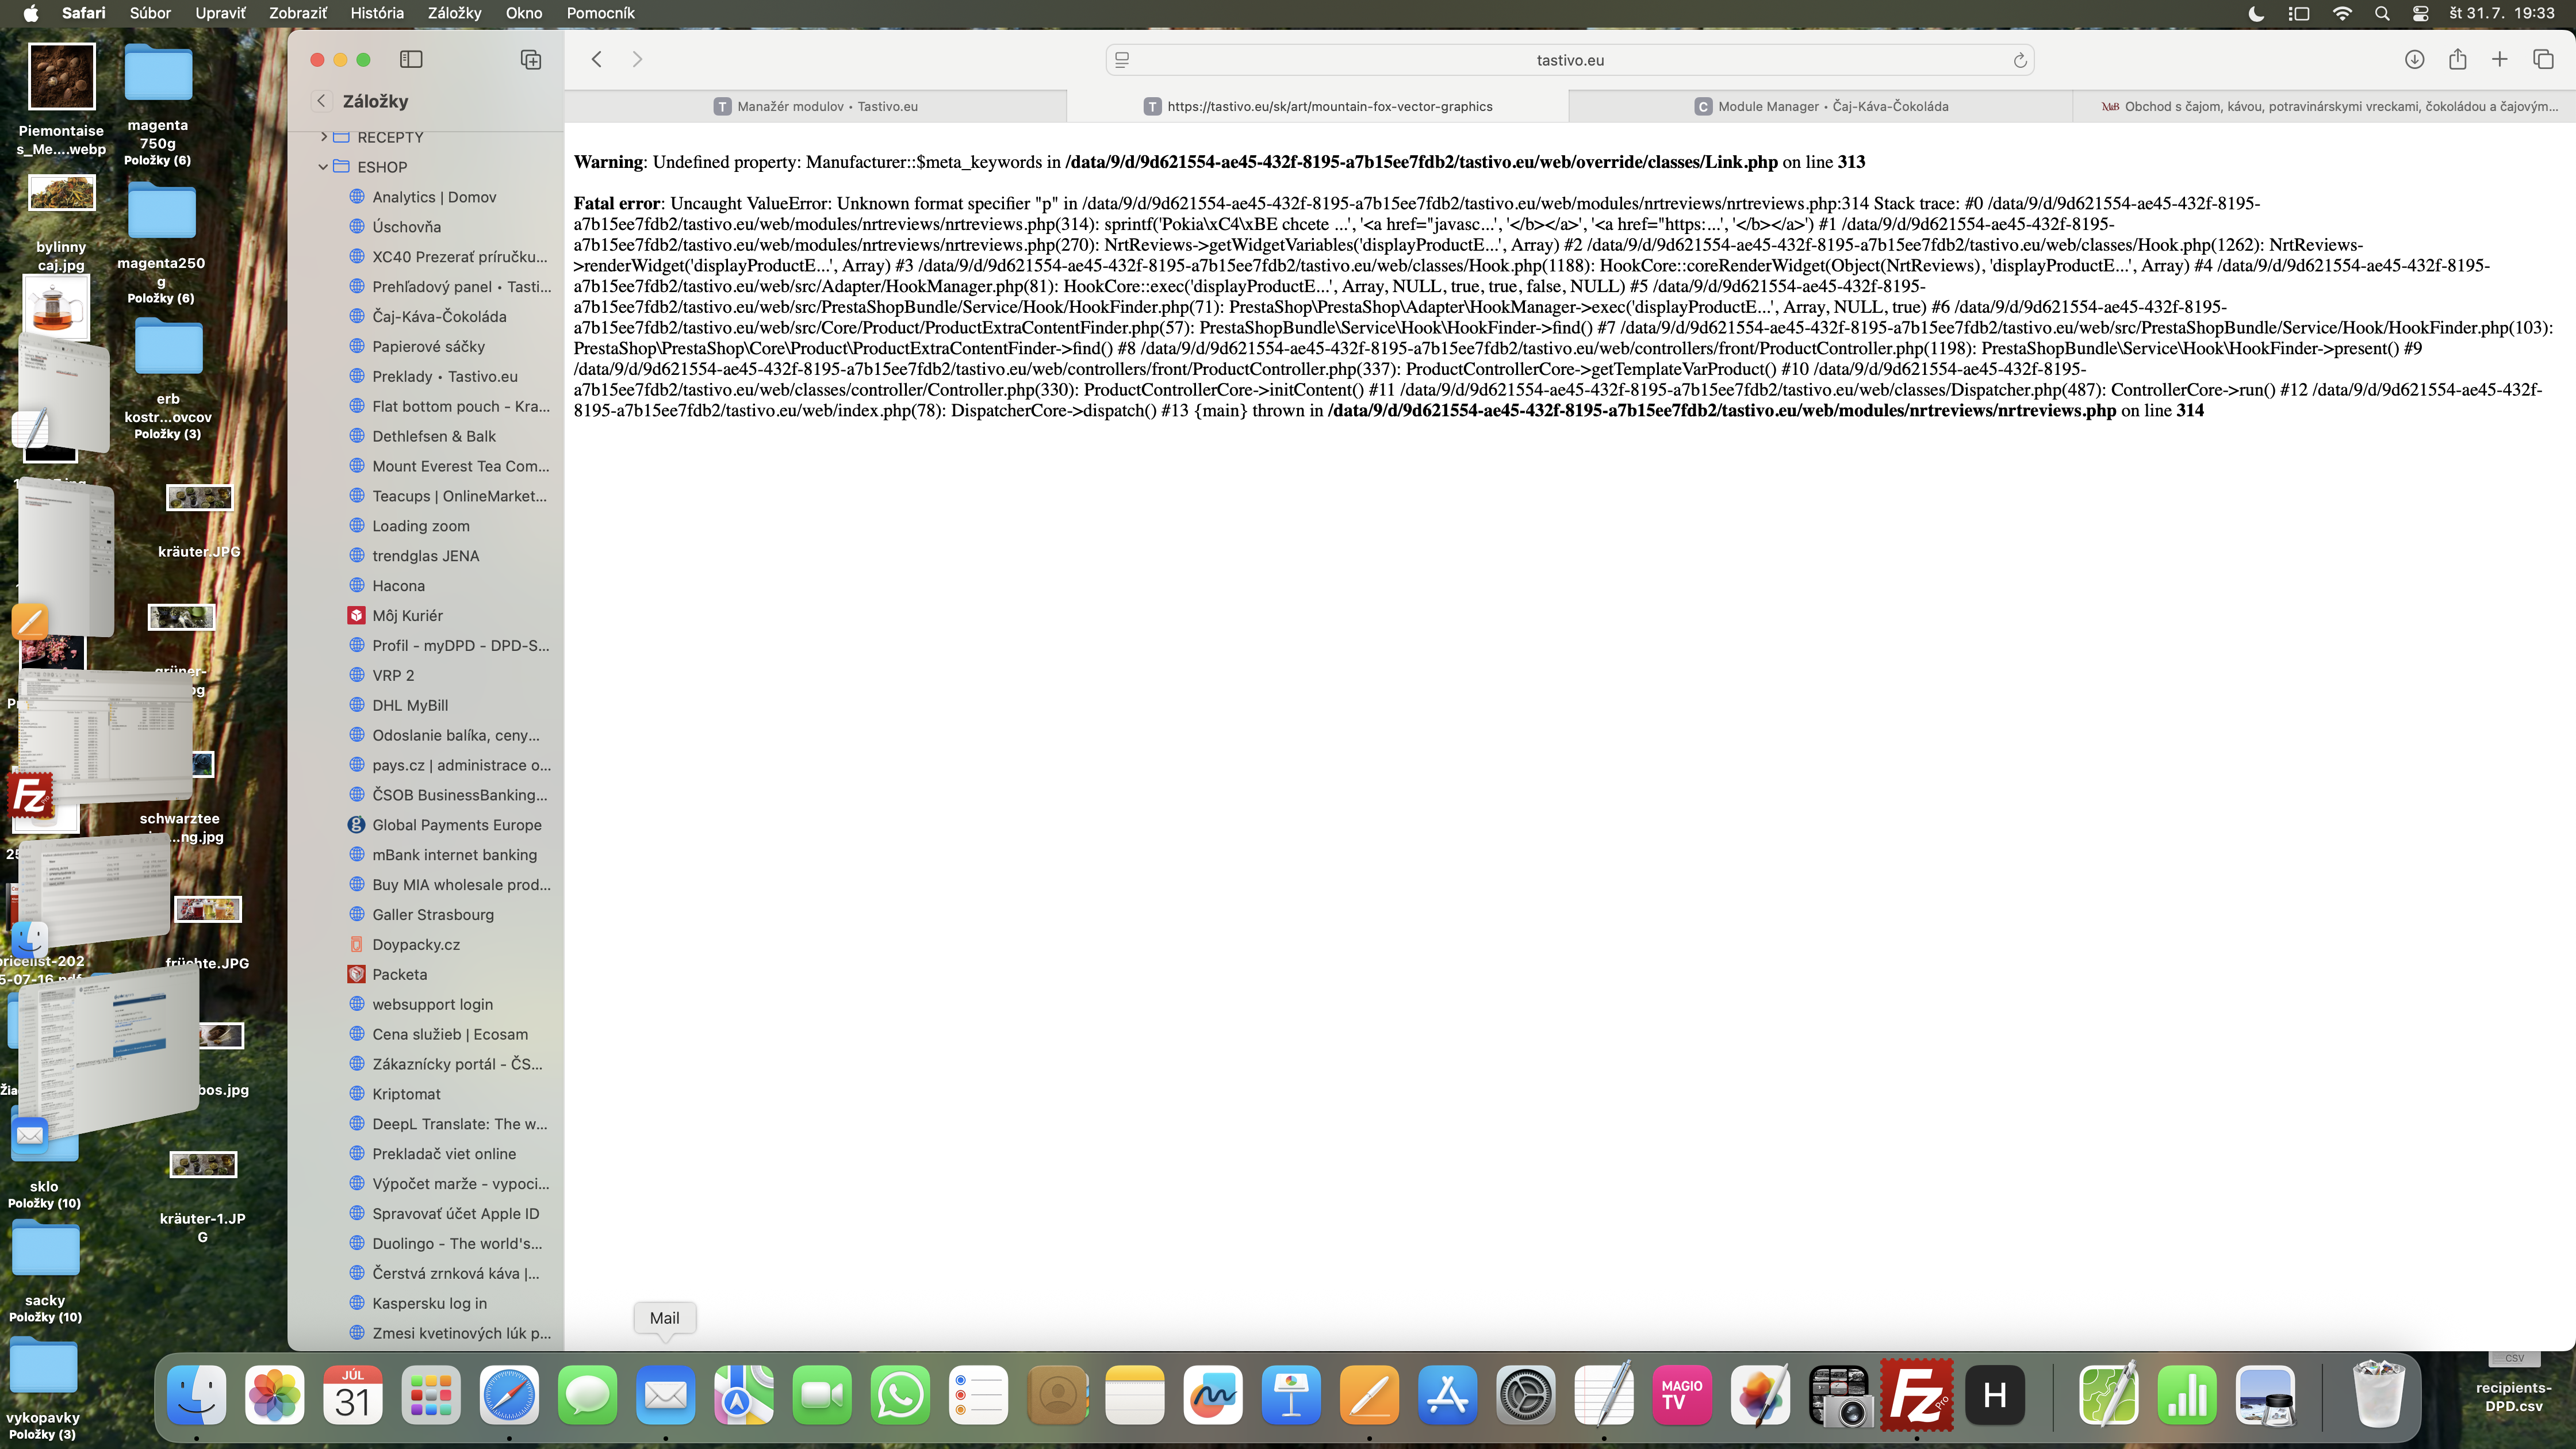Open FaceTime from the Dock

click(822, 1395)
